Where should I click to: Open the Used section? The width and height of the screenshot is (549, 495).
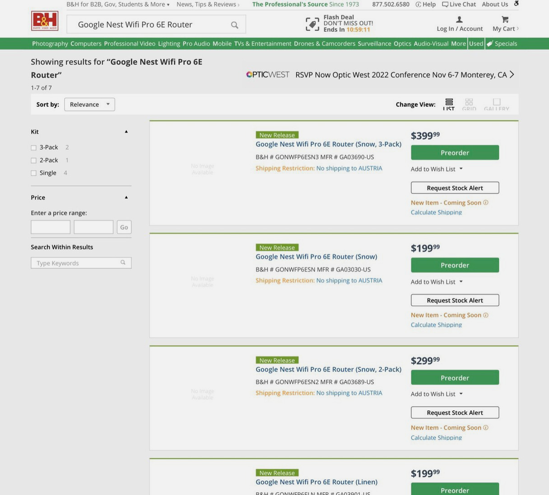coord(476,43)
